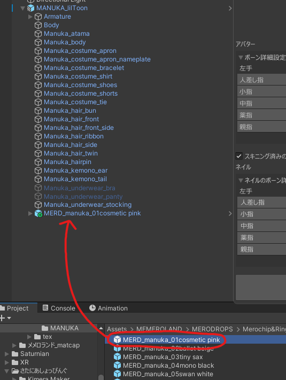This screenshot has width=286, height=380.
Task: Click the Manuka_costume_shirt cube icon
Action: [x=38, y=76]
